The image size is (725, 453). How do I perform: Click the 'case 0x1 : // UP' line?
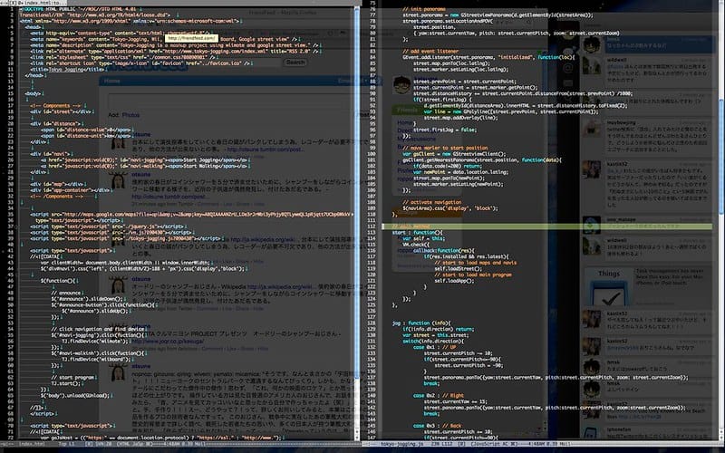pyautogui.click(x=434, y=347)
